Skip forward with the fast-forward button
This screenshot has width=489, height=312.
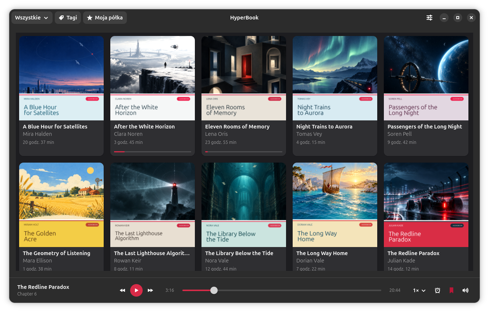pyautogui.click(x=150, y=290)
